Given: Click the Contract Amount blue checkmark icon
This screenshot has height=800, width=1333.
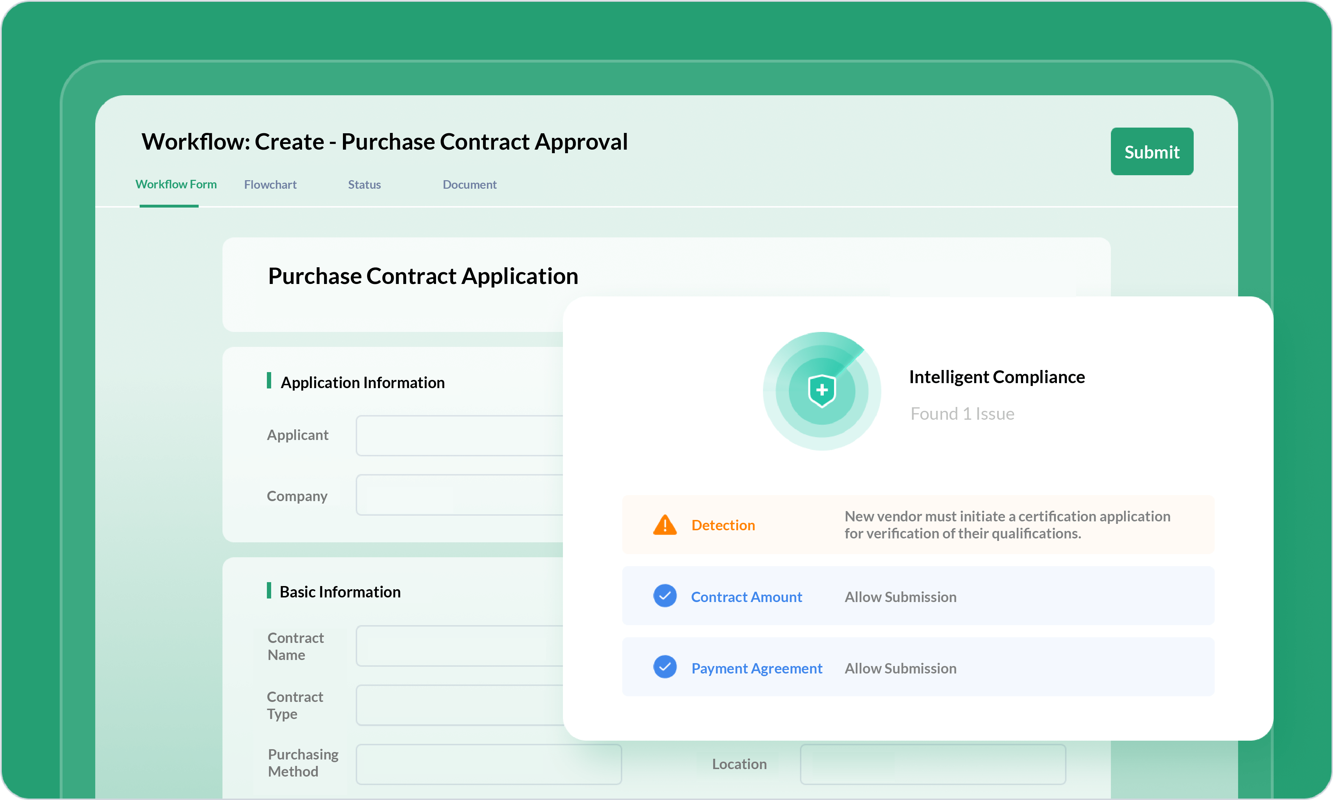Looking at the screenshot, I should click(665, 596).
